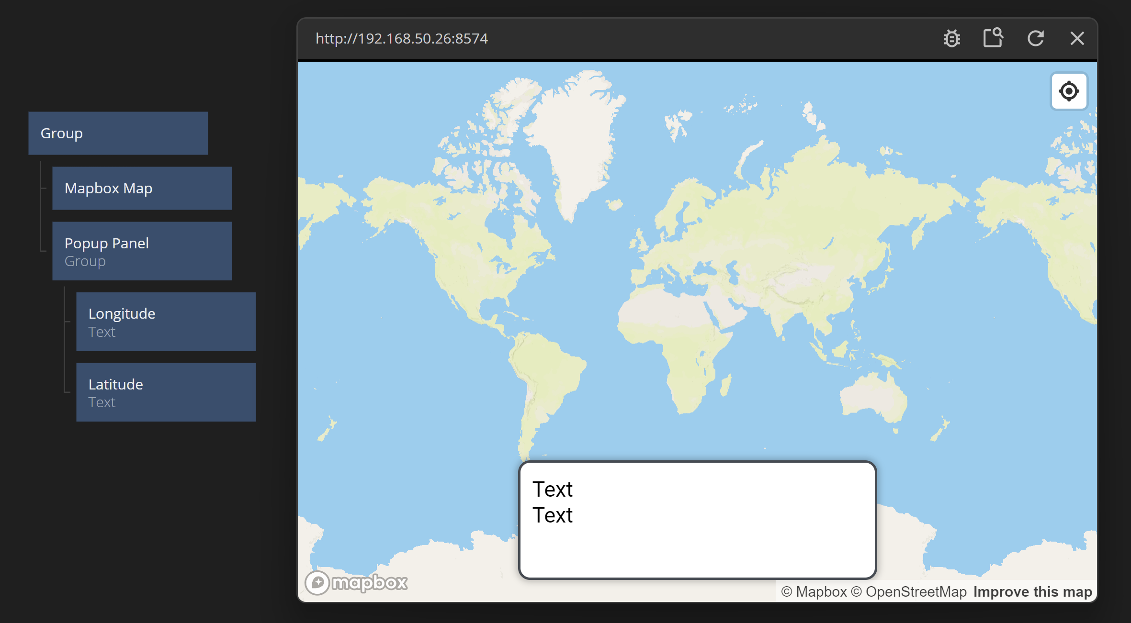
Task: Select the Latitude text node
Action: coord(166,392)
